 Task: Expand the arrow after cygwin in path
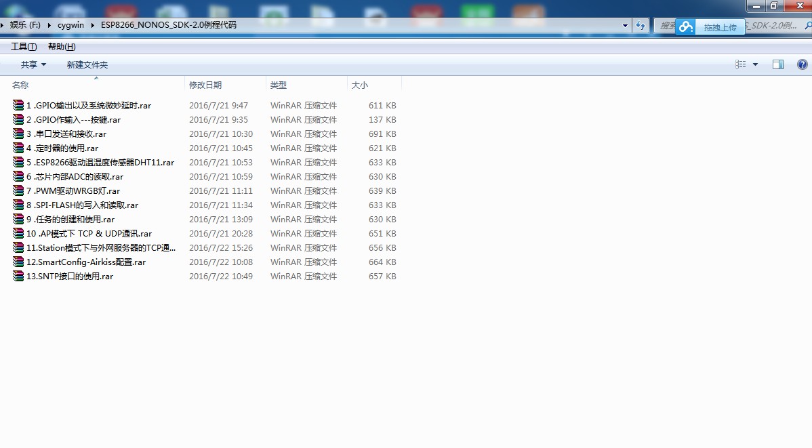92,25
